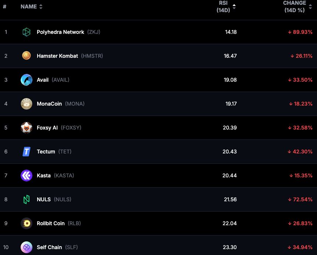Open the Foxsy AI coin page

click(47, 128)
